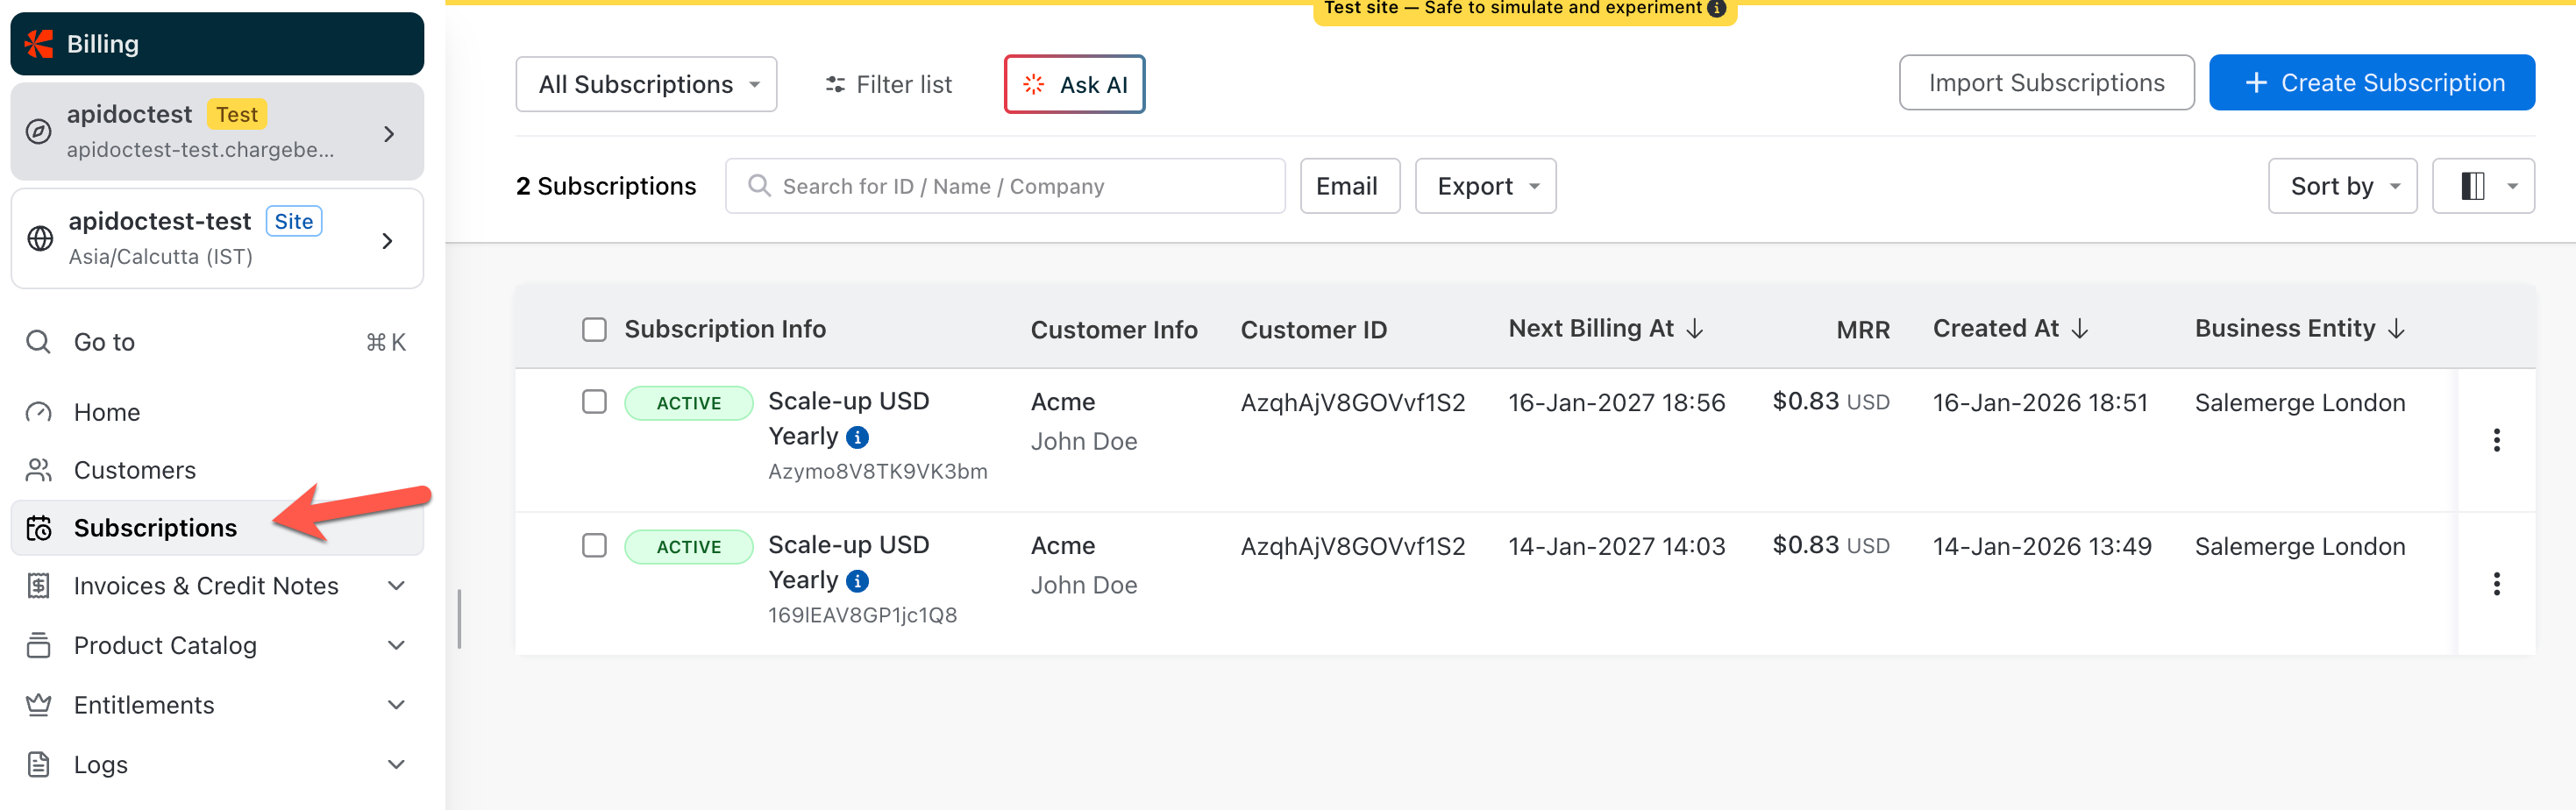The width and height of the screenshot is (2576, 810).
Task: Click the info icon in test site banner
Action: tap(1716, 8)
